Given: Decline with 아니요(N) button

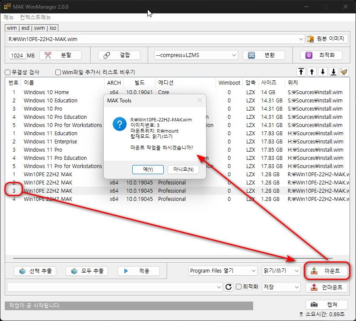Looking at the screenshot, I should pyautogui.click(x=183, y=169).
